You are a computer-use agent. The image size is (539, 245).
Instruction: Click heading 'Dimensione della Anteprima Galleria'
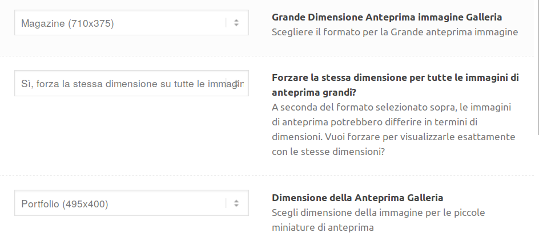pyautogui.click(x=357, y=198)
